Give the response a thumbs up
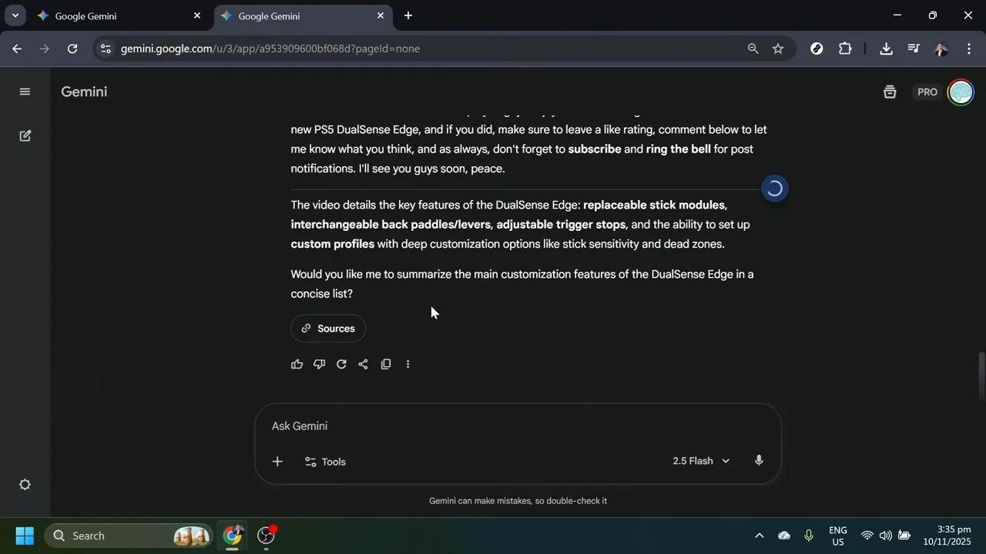Viewport: 986px width, 554px height. [297, 364]
